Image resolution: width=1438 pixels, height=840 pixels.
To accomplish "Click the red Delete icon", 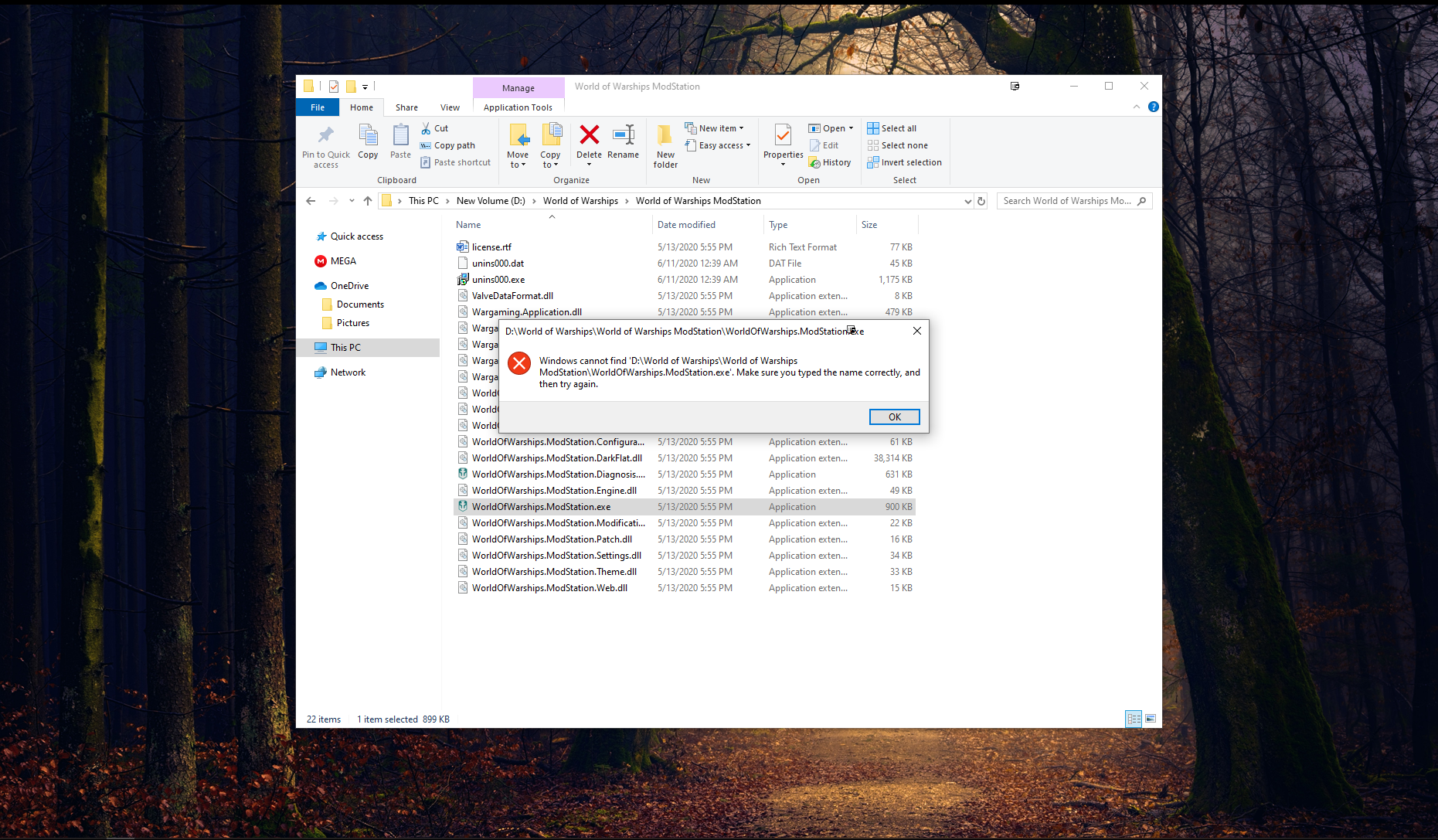I will [x=589, y=135].
